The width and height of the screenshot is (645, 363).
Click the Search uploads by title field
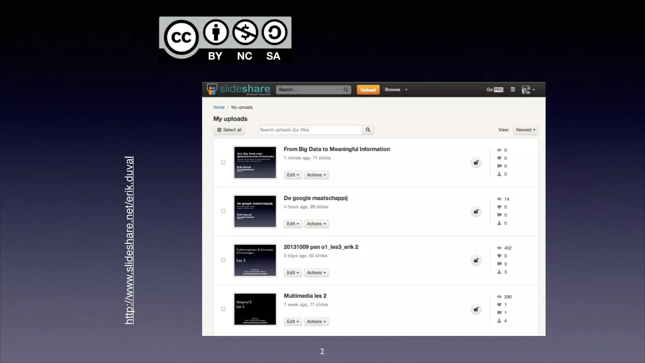tap(310, 130)
